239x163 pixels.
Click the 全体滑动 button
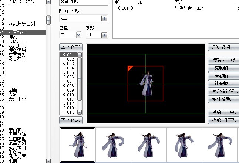coord(223,99)
